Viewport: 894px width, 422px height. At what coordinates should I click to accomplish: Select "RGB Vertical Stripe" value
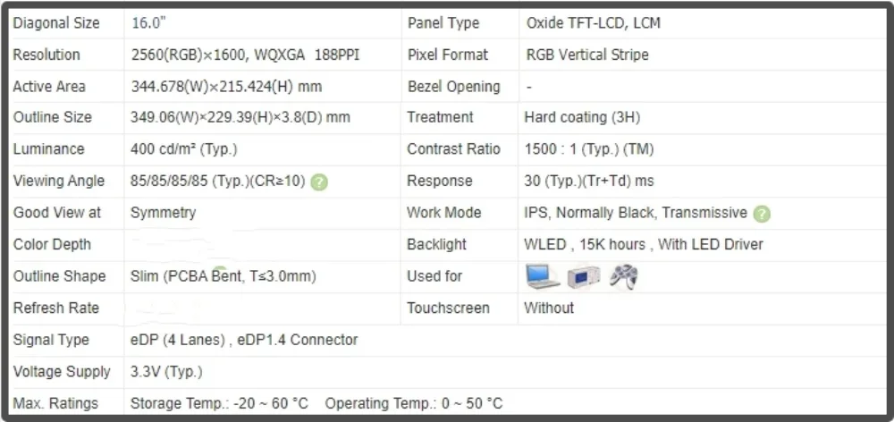[587, 55]
